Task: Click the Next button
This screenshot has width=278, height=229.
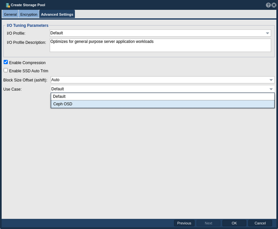Action: point(208,223)
